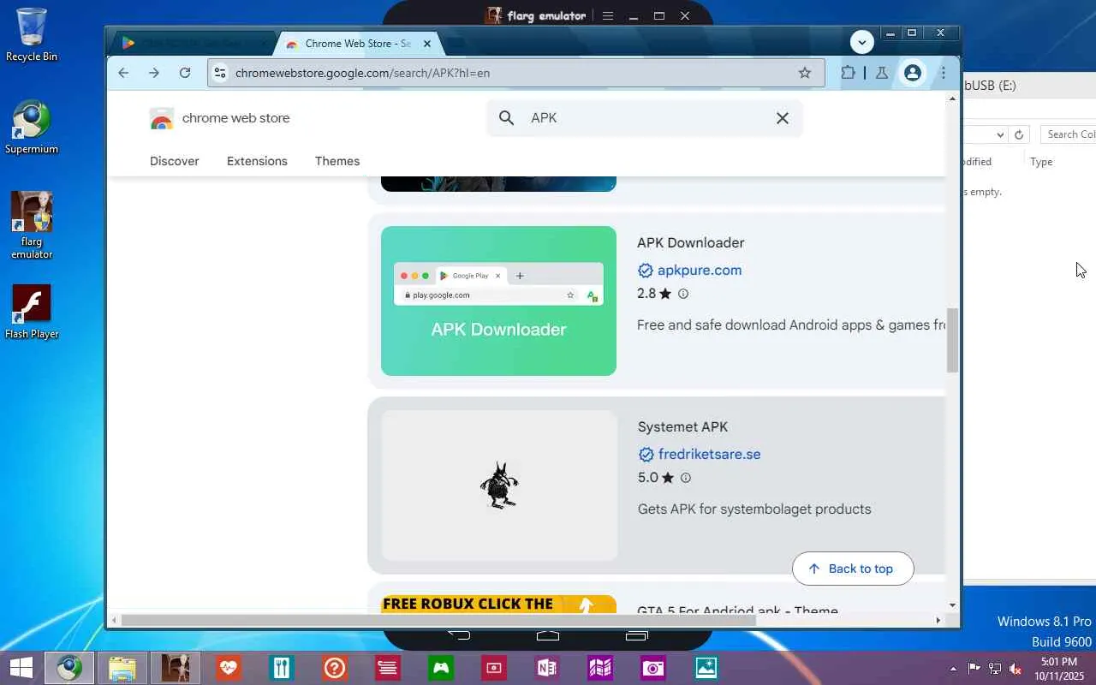Screen dimensions: 1096x685
Task: Click the search magnifier icon
Action: [x=507, y=118]
